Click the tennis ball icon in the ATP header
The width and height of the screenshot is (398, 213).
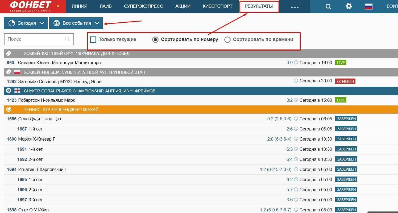(x=9, y=109)
